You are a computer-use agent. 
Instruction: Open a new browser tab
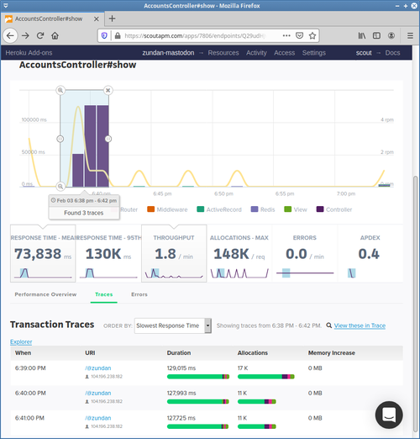pos(112,19)
